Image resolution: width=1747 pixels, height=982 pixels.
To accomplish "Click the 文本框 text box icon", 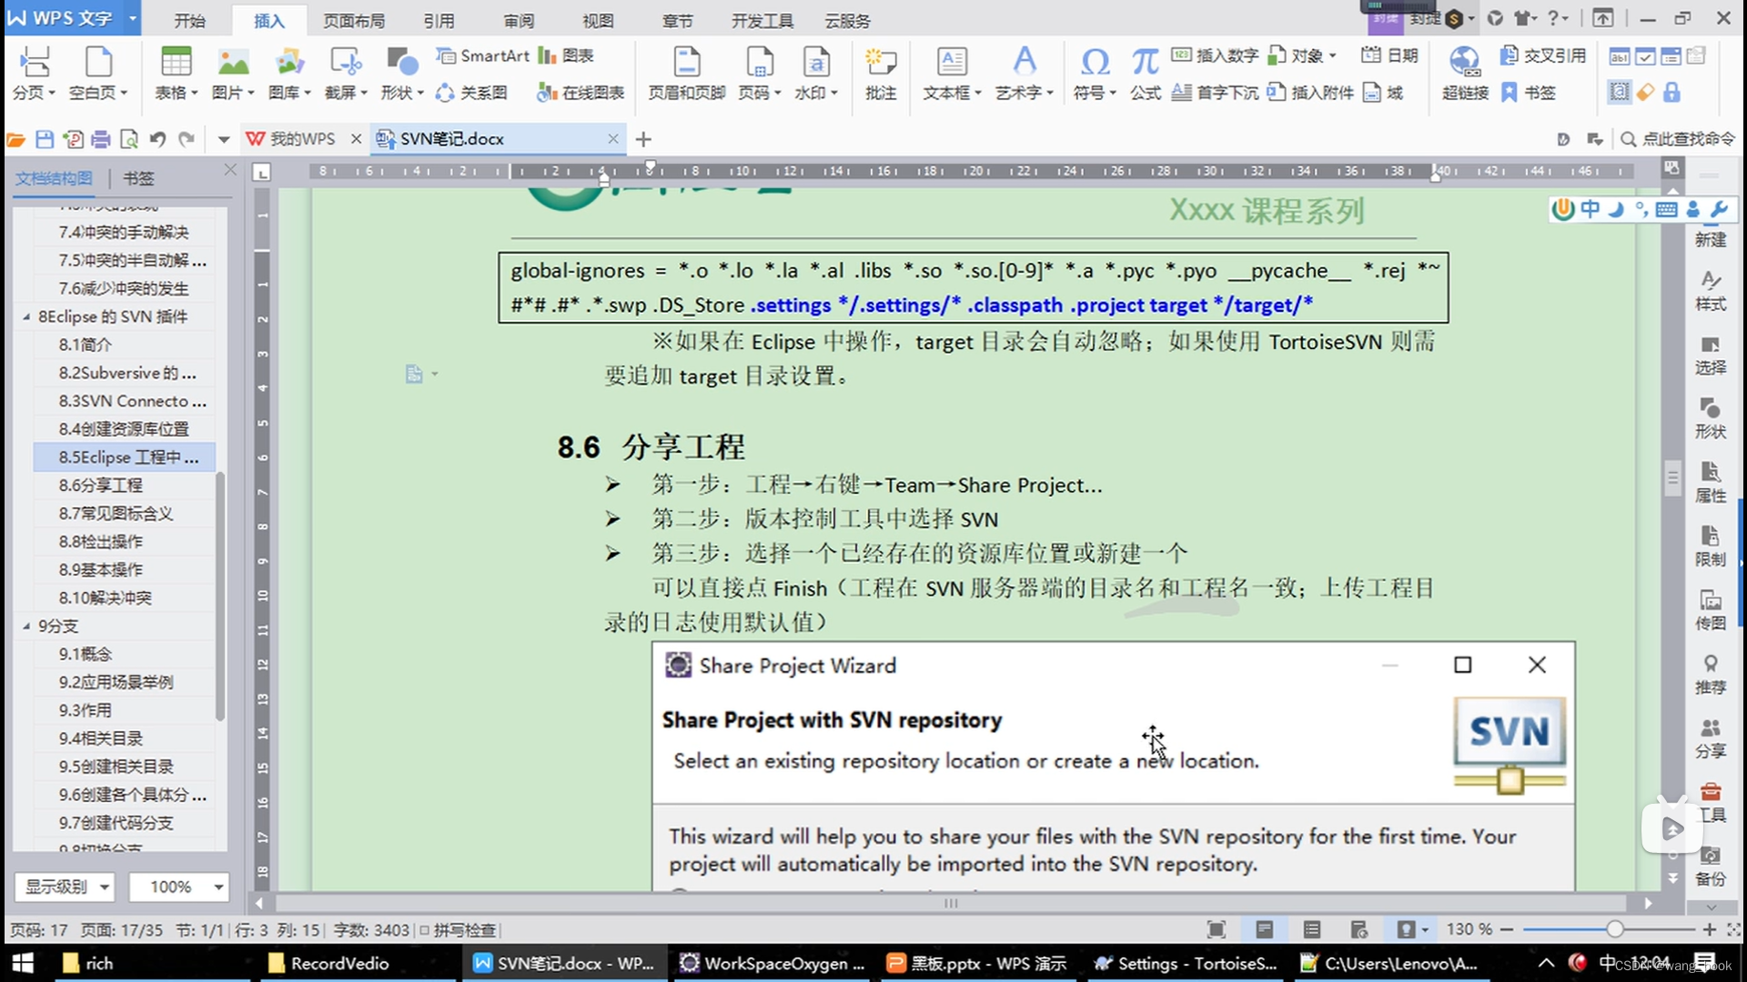I will 952,62.
